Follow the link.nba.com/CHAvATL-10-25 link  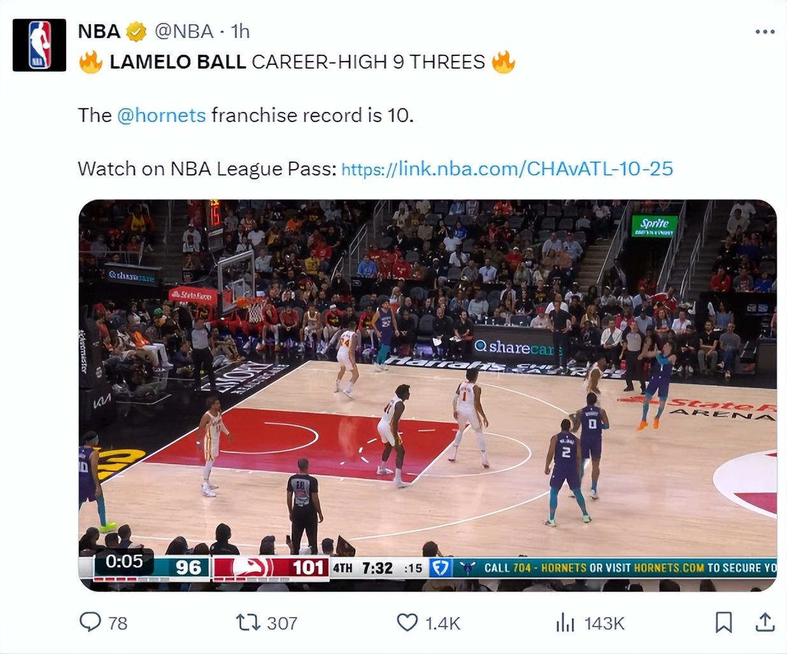point(507,169)
